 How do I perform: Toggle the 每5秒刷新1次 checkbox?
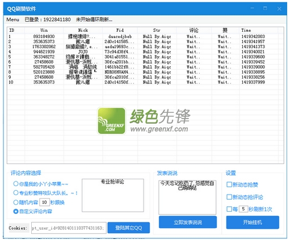[229, 209]
